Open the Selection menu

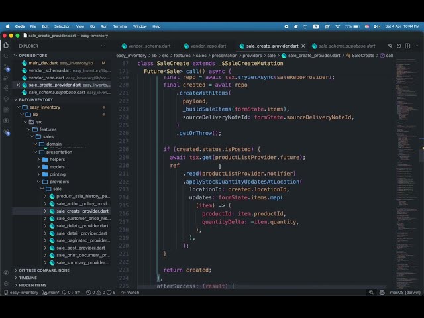[x=62, y=26]
